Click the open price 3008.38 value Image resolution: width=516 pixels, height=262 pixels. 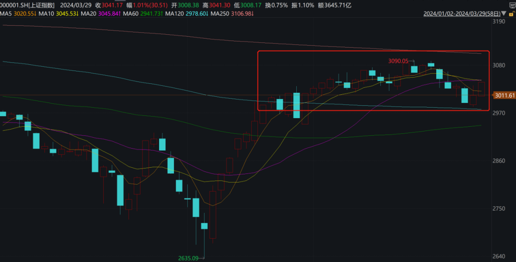pyautogui.click(x=188, y=6)
